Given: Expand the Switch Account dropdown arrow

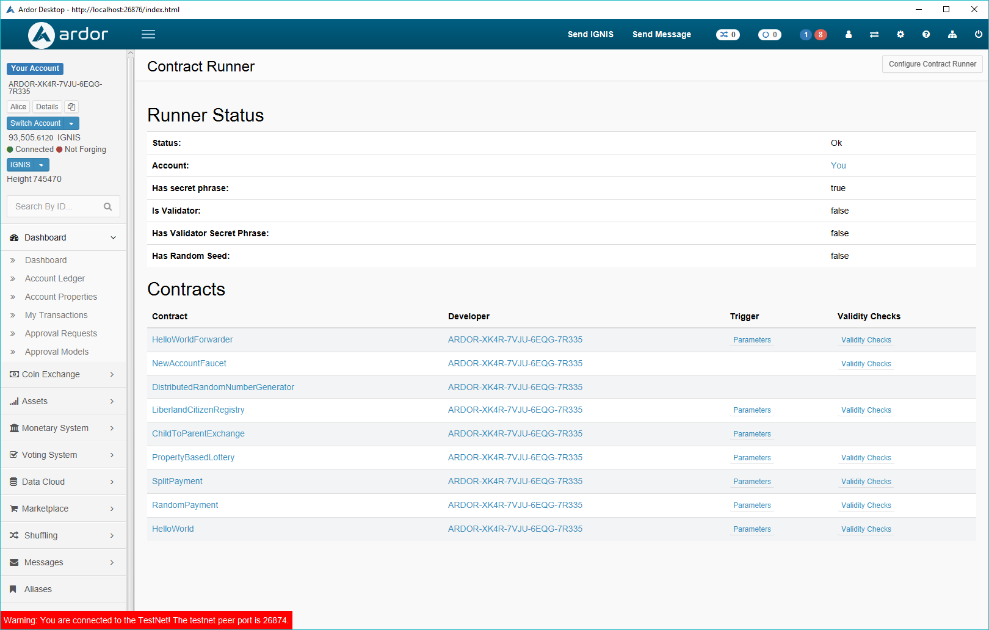Looking at the screenshot, I should click(71, 123).
